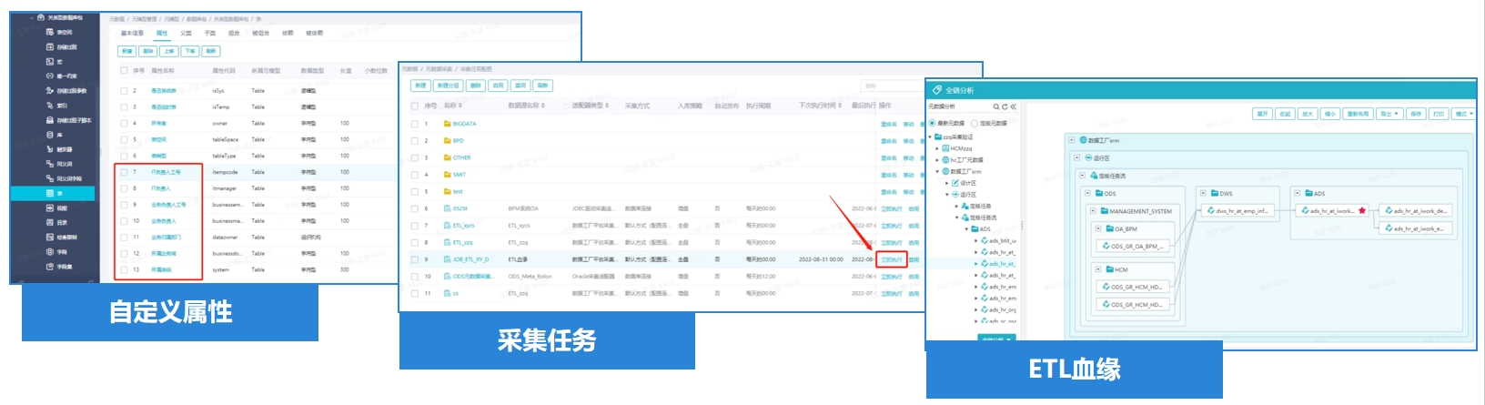Click the BIGDATA folder icon
This screenshot has width=1485, height=405.
(x=447, y=124)
